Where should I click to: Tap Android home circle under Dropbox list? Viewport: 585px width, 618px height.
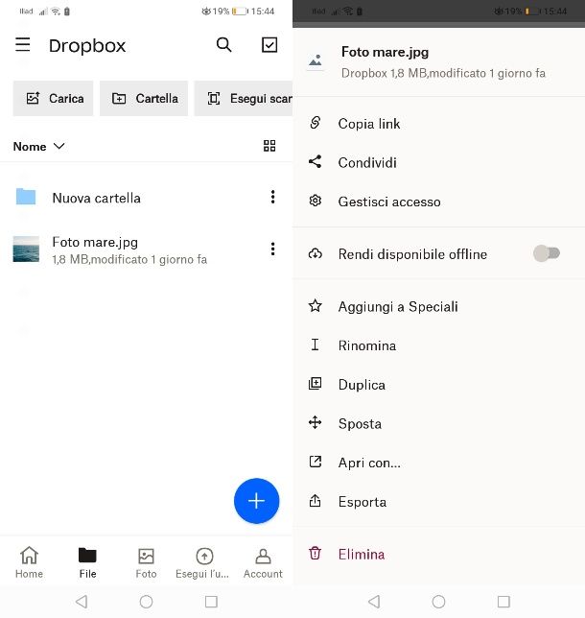146,602
